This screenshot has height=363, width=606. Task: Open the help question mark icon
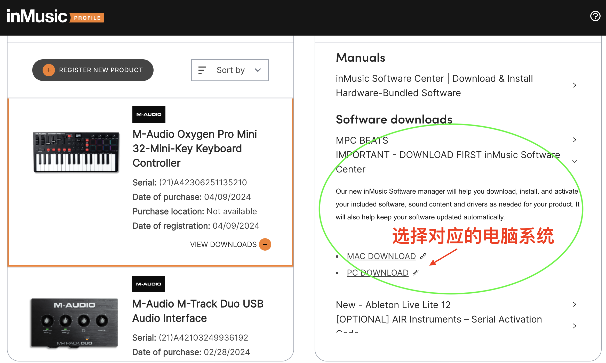tap(595, 16)
